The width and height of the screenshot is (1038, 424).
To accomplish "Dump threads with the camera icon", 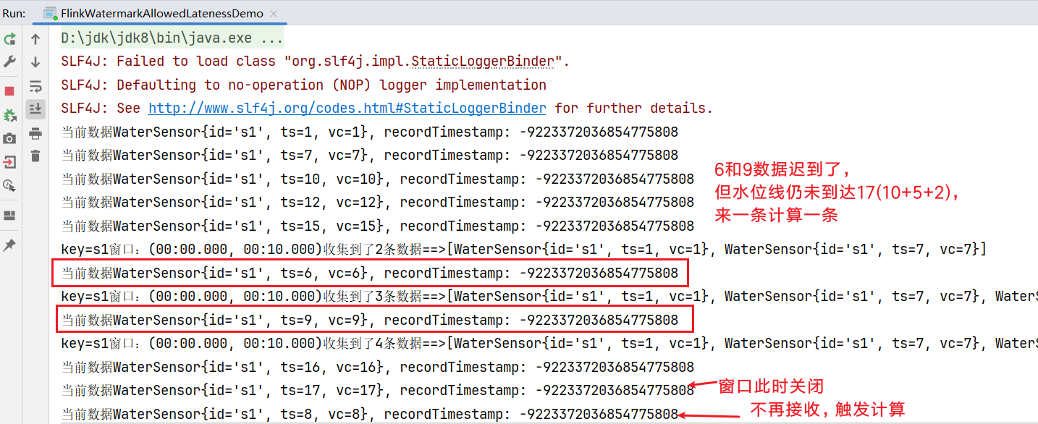I will tap(9, 138).
